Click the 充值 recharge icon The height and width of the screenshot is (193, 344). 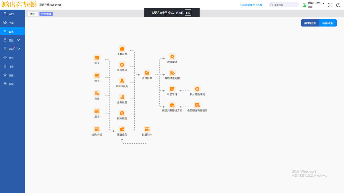click(x=97, y=94)
